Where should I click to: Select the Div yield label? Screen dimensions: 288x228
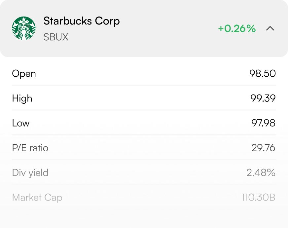30,172
